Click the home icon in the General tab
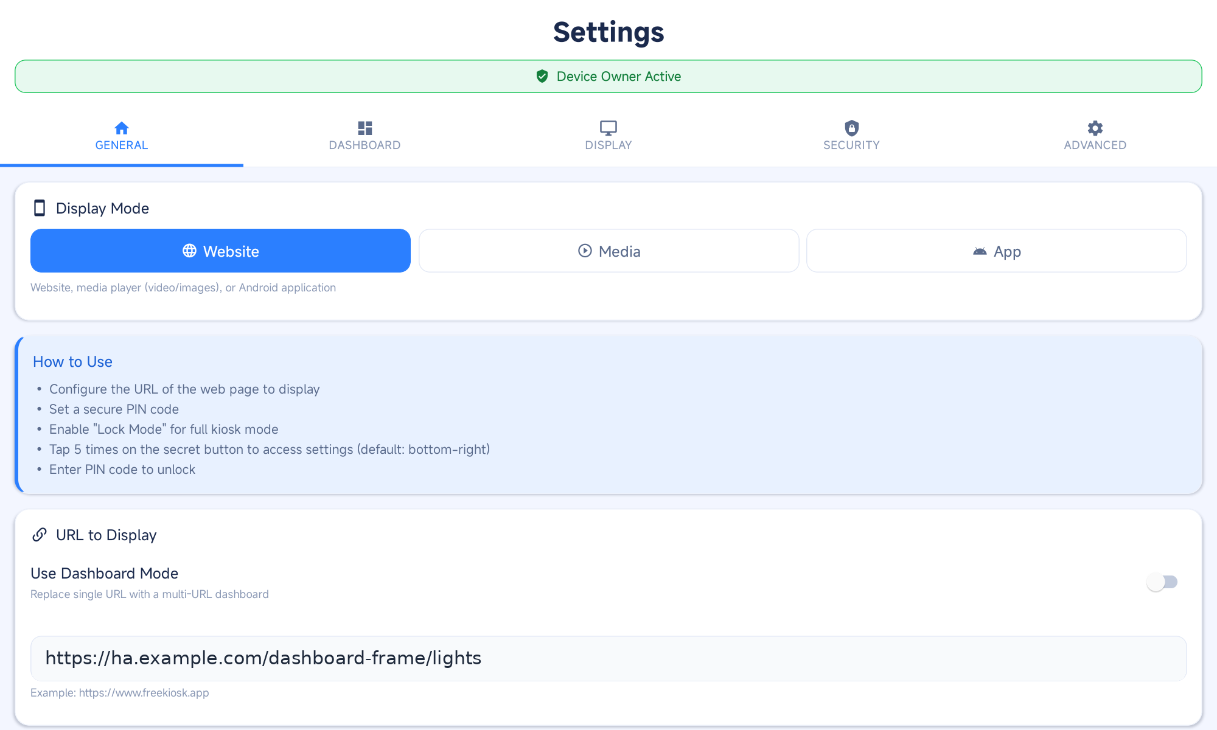 [122, 128]
